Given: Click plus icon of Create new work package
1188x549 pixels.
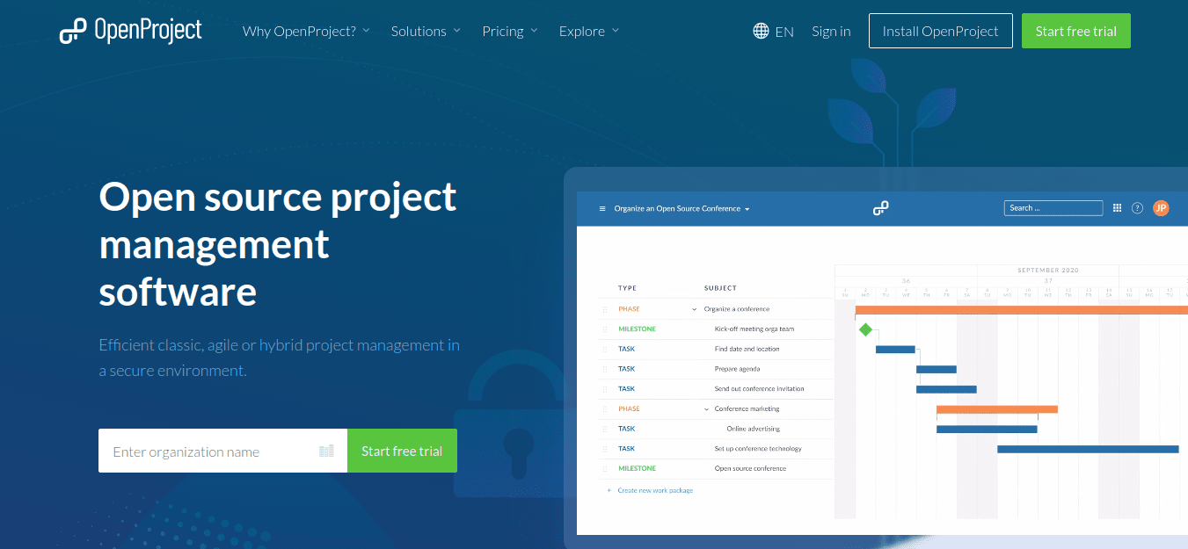Looking at the screenshot, I should [x=609, y=490].
